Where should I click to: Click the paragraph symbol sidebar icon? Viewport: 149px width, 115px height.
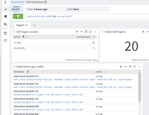tap(6, 16)
